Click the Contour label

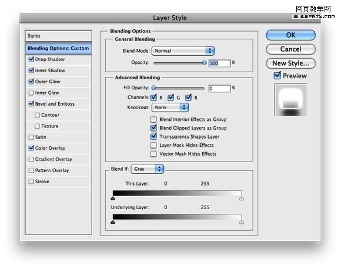coord(50,115)
